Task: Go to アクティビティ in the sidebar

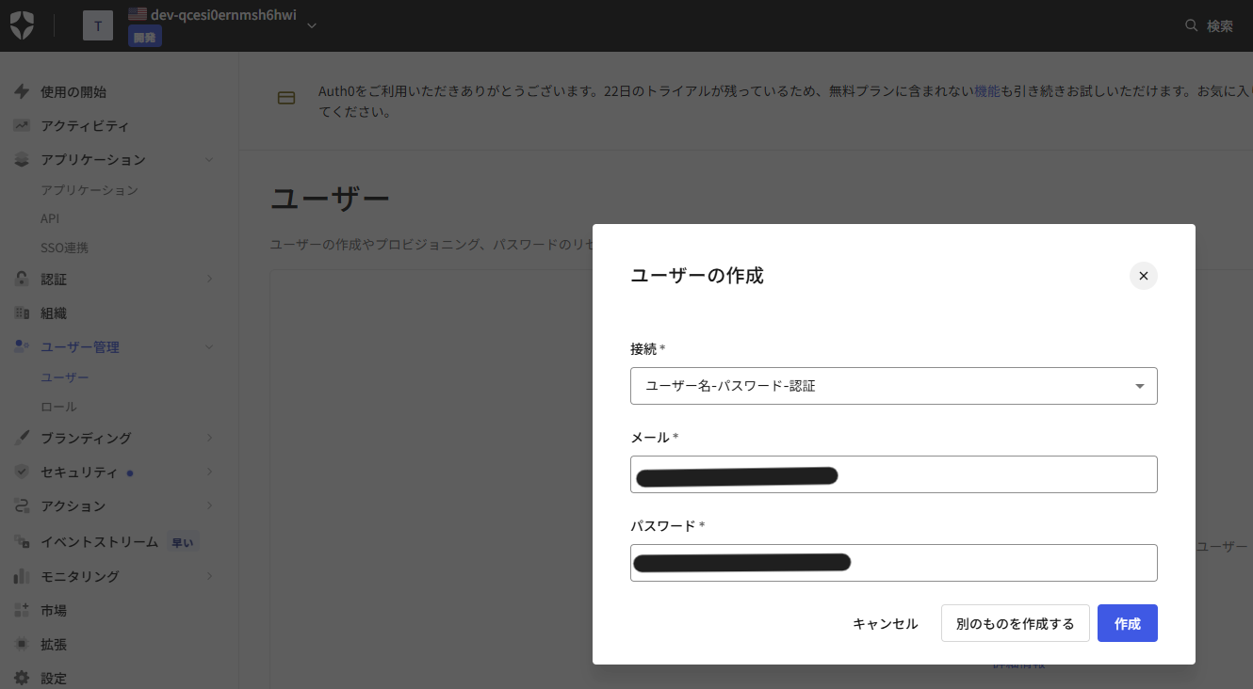Action: tap(85, 125)
